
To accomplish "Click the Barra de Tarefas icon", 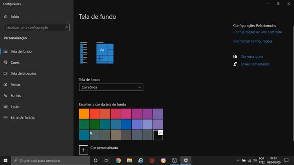I will (6, 117).
